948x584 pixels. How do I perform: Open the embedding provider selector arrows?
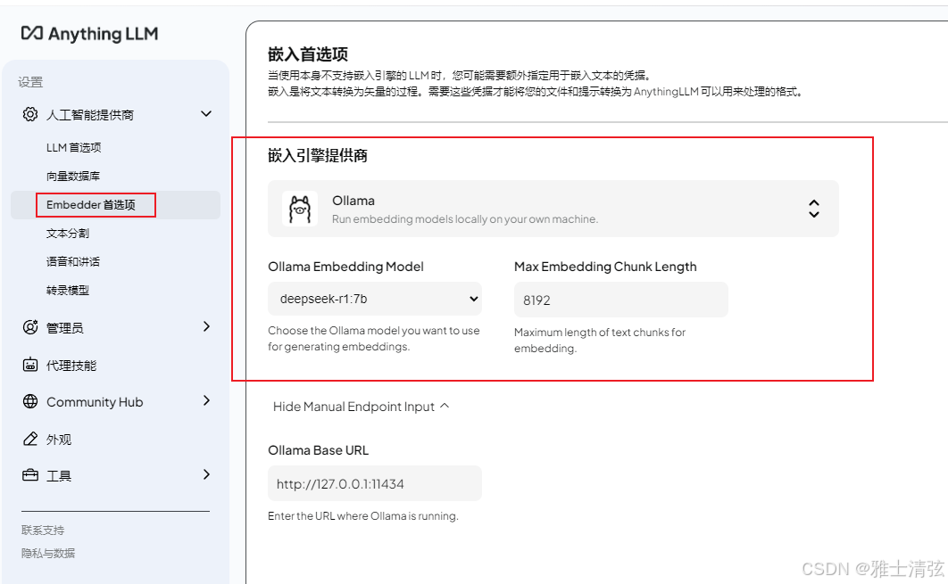814,209
